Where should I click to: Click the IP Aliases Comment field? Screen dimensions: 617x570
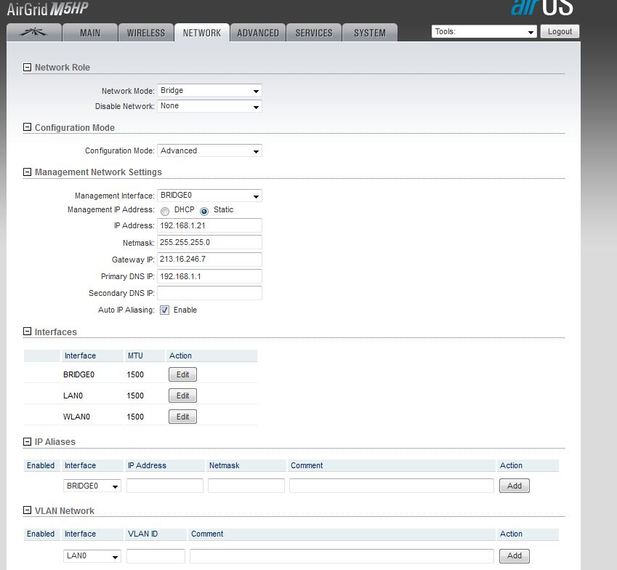[392, 486]
